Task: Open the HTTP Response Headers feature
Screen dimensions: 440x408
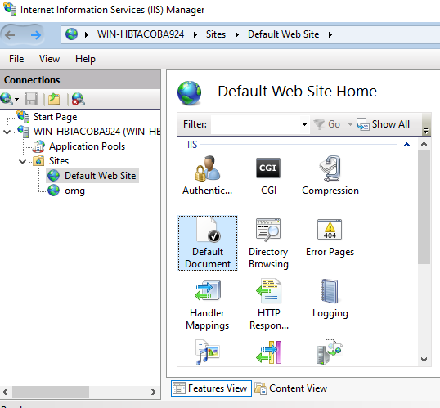Action: click(268, 305)
